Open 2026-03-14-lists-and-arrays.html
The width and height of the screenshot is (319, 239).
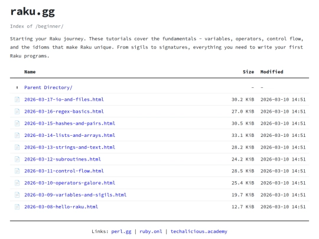pos(70,135)
